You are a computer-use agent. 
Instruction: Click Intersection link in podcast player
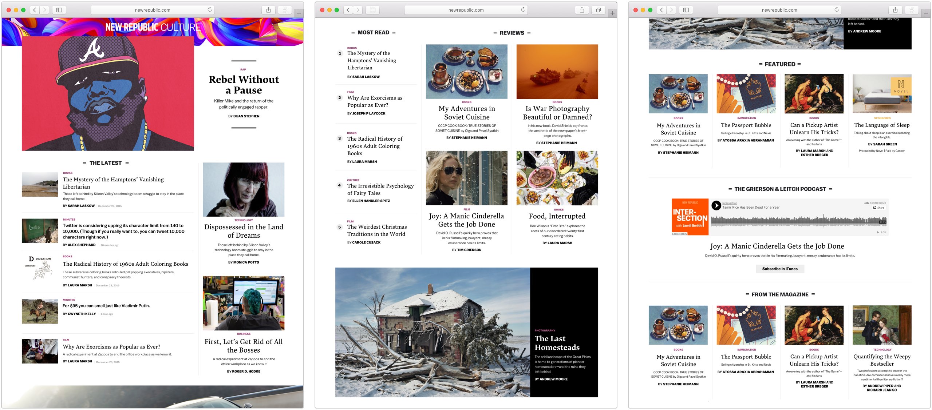click(x=730, y=203)
